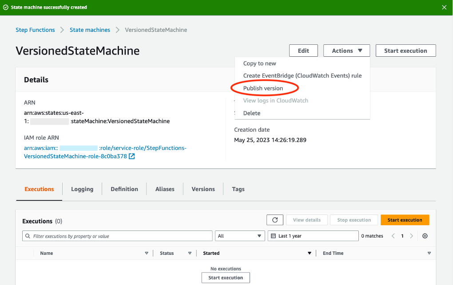Open the Tags tab
The height and width of the screenshot is (285, 453).
(x=238, y=189)
